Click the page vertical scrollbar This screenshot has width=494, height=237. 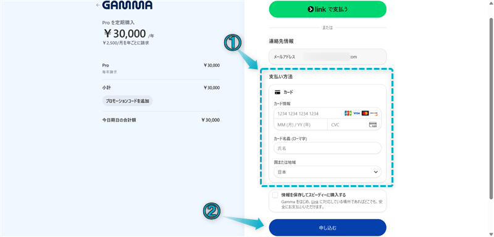(491, 109)
